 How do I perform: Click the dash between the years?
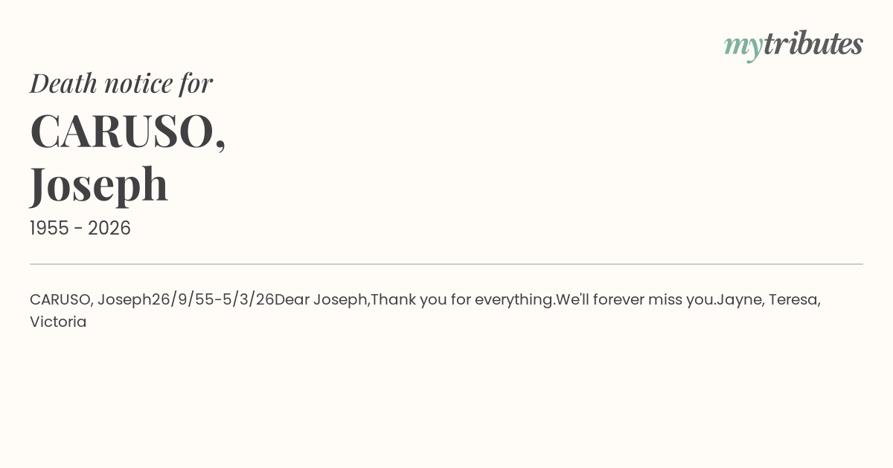point(80,229)
